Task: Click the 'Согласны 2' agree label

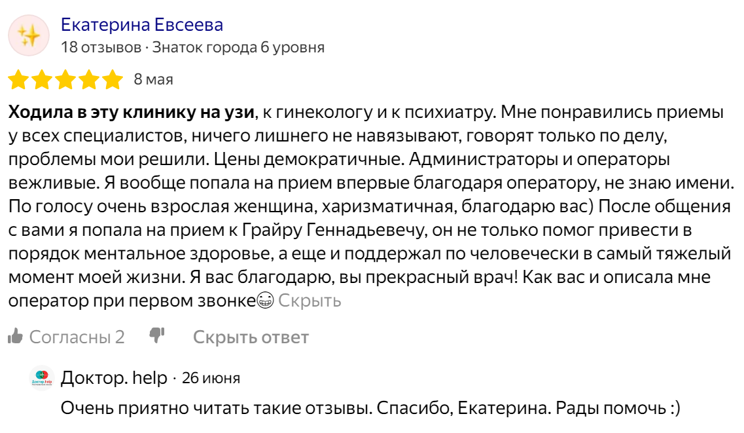Action: [x=77, y=337]
